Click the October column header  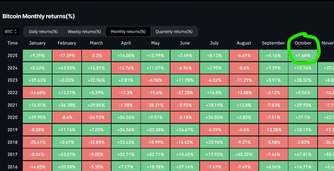coord(303,43)
